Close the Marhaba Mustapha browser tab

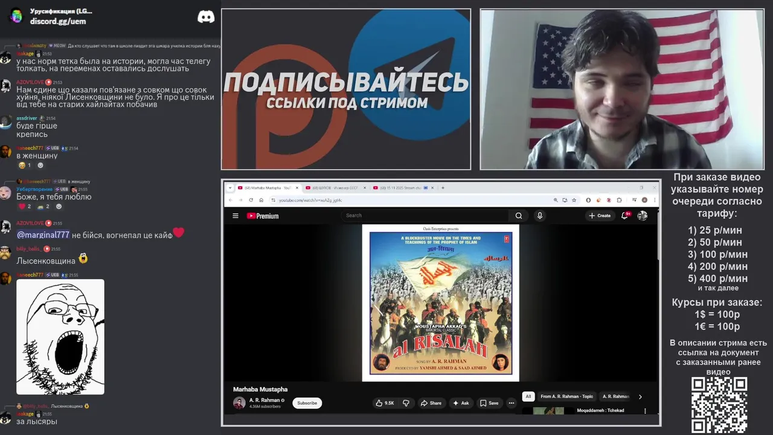pos(297,188)
